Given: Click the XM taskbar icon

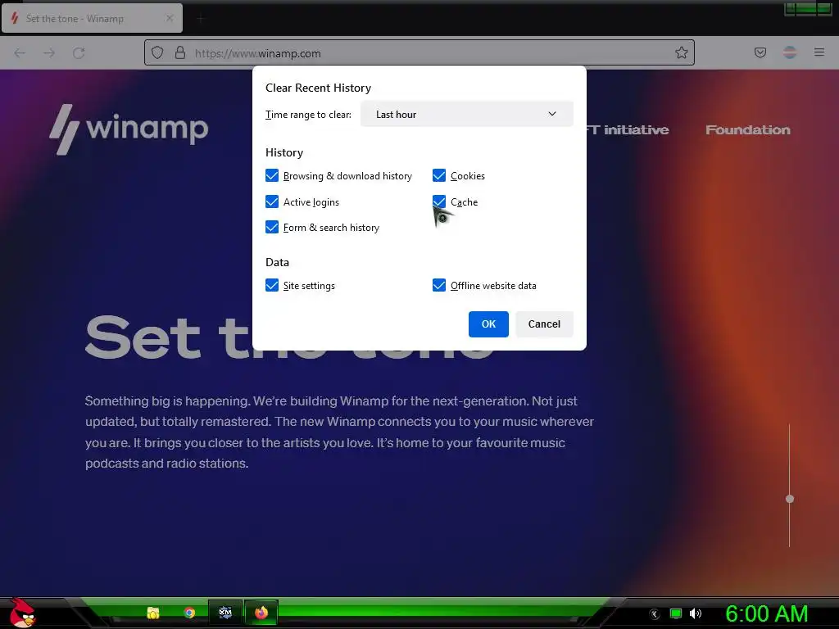Looking at the screenshot, I should 225,613.
